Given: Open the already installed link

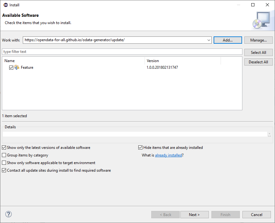Looking at the screenshot, I should coord(168,155).
